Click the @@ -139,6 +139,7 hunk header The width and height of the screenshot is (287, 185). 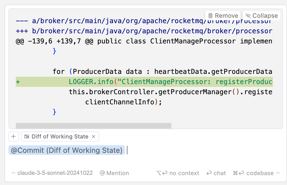pyautogui.click(x=144, y=41)
